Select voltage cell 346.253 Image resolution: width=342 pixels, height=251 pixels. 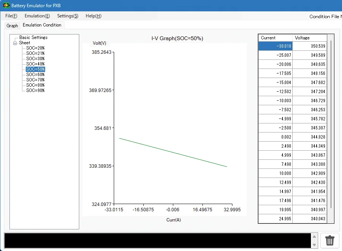[x=309, y=110]
